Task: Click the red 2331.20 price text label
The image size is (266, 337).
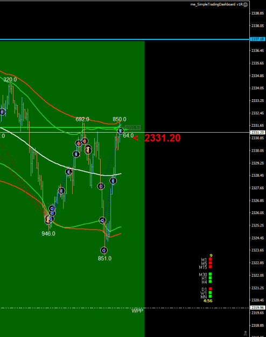Action: pyautogui.click(x=162, y=138)
